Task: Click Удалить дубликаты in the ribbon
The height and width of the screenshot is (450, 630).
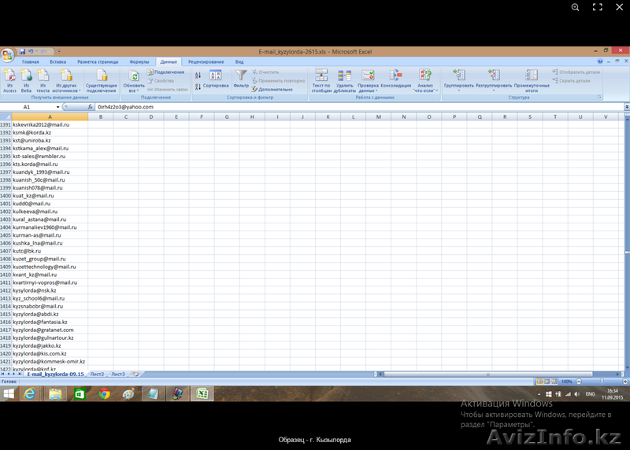Action: 344,80
